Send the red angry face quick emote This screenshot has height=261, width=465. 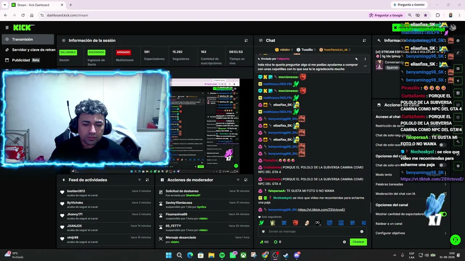coord(295,223)
